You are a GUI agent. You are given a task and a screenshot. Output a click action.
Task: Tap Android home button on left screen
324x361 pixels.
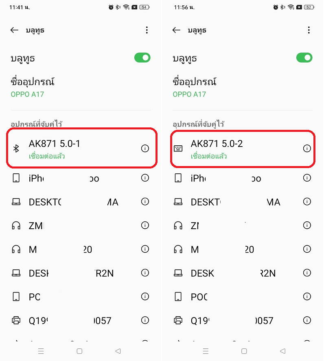(x=79, y=351)
